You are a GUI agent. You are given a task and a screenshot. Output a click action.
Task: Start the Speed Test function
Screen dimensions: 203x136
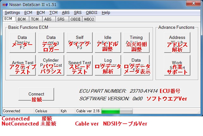79,65
